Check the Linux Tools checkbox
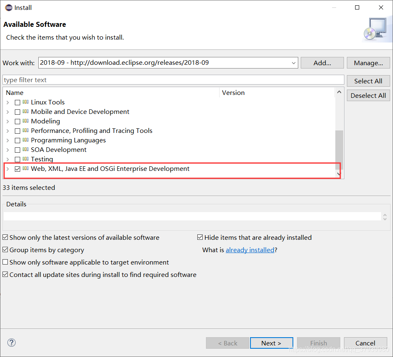393x357 pixels. (x=17, y=102)
